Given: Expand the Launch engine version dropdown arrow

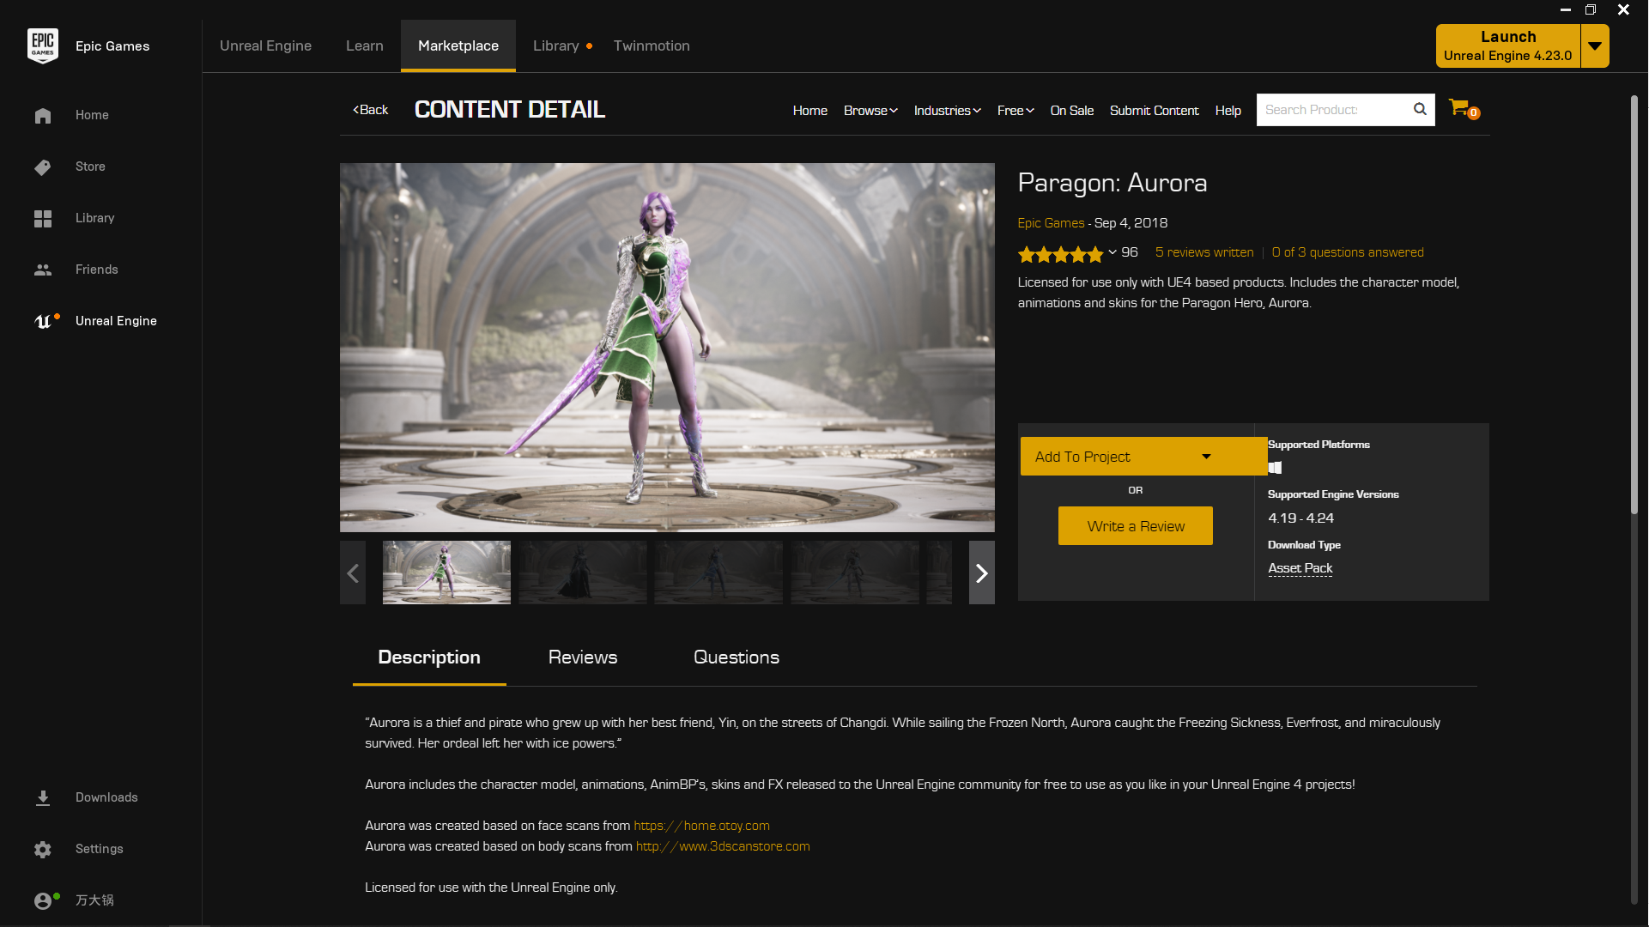Looking at the screenshot, I should (x=1594, y=45).
